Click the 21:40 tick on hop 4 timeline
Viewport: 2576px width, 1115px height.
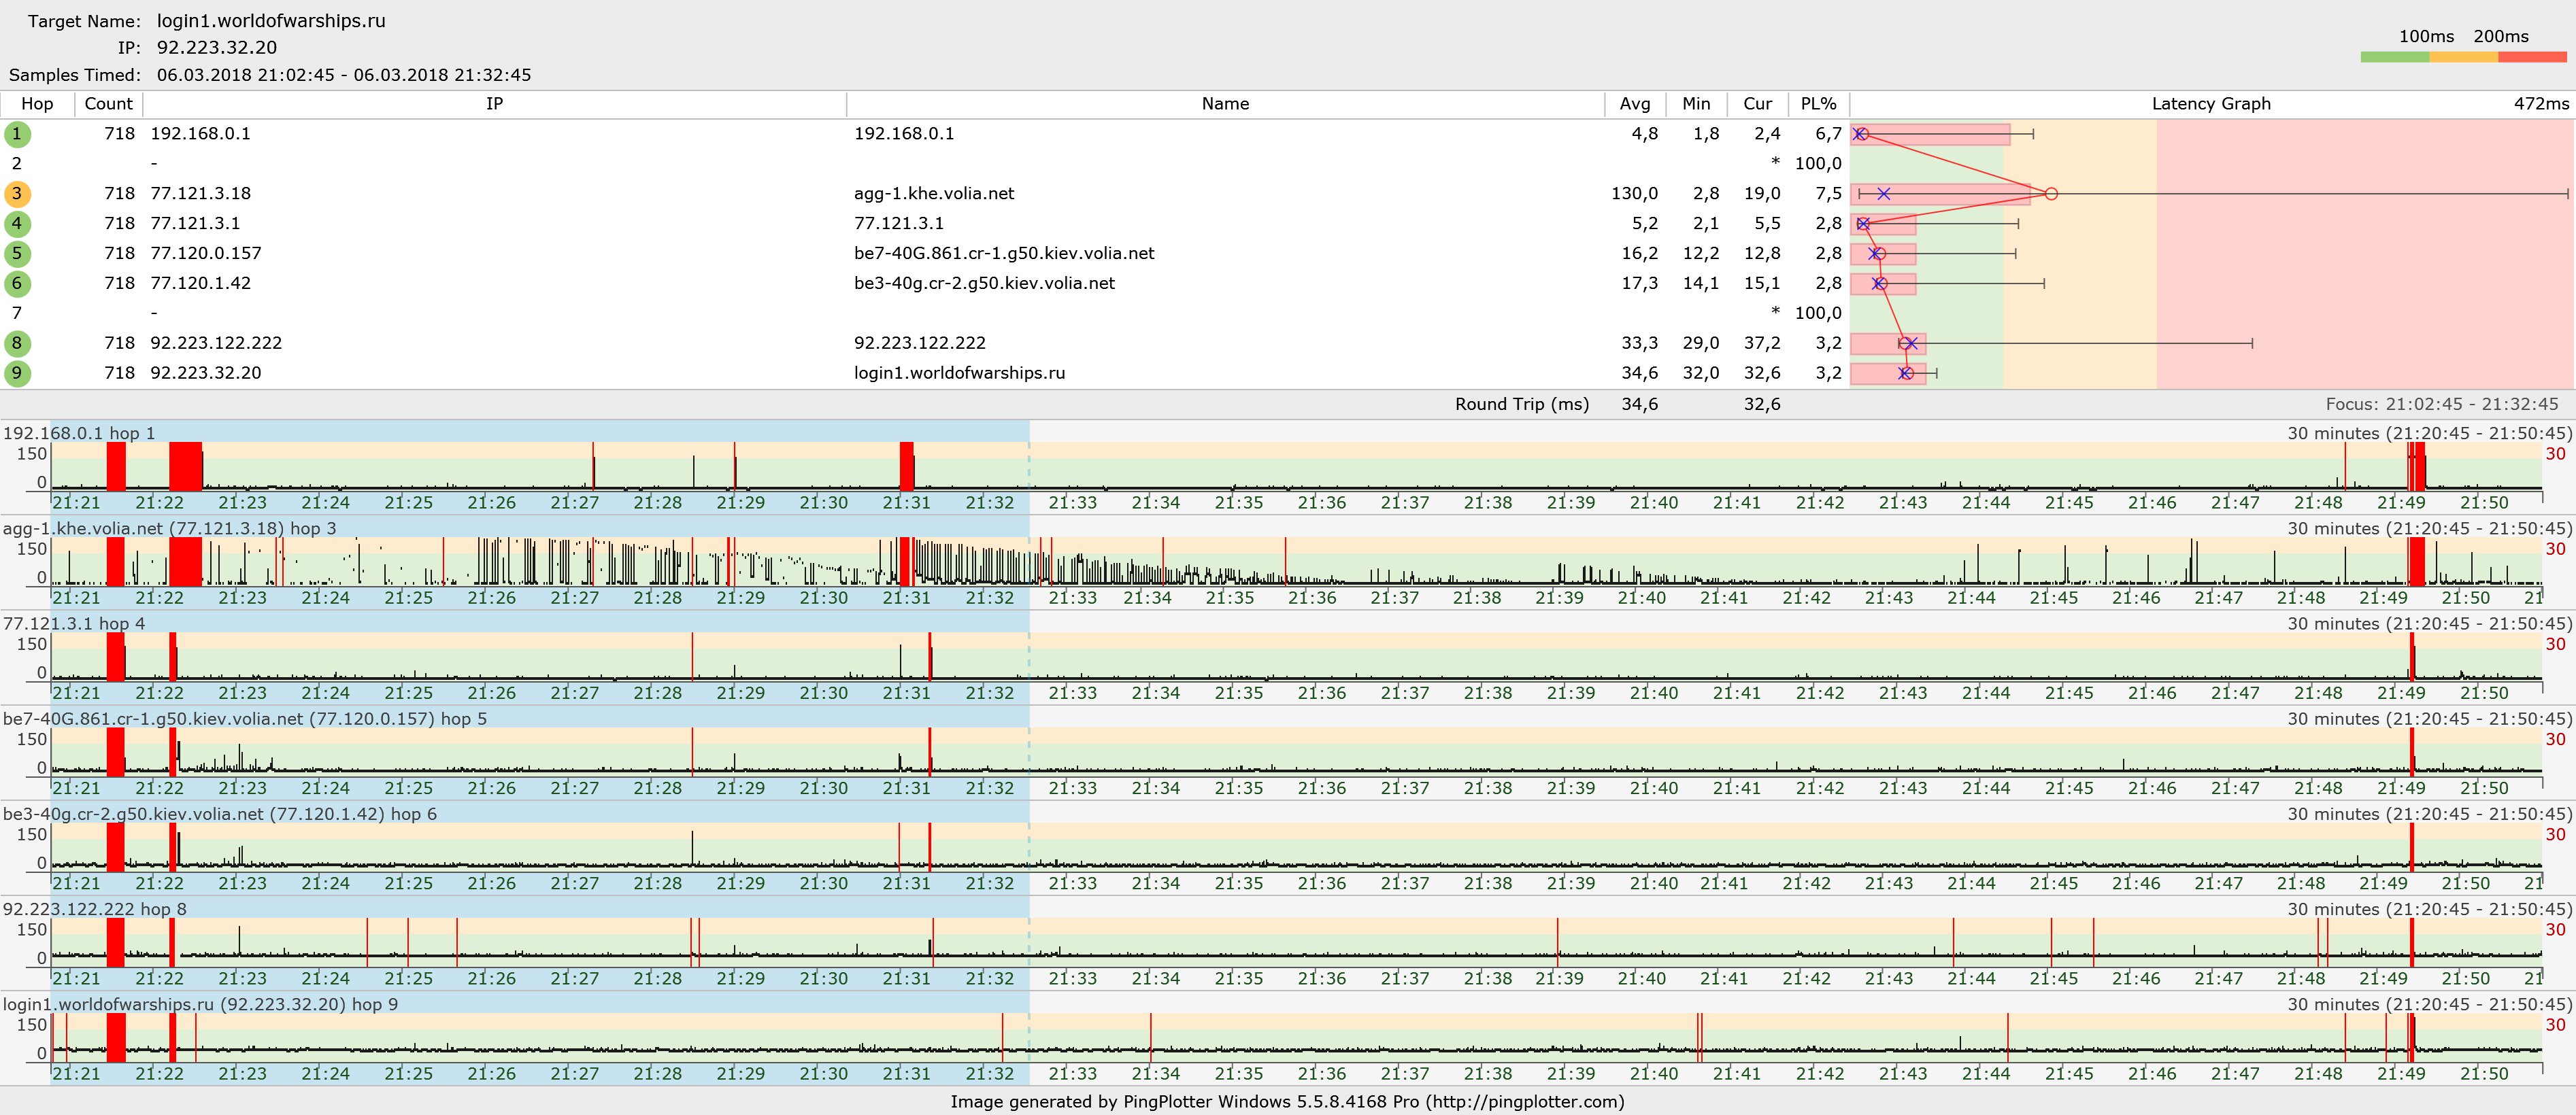(1654, 693)
